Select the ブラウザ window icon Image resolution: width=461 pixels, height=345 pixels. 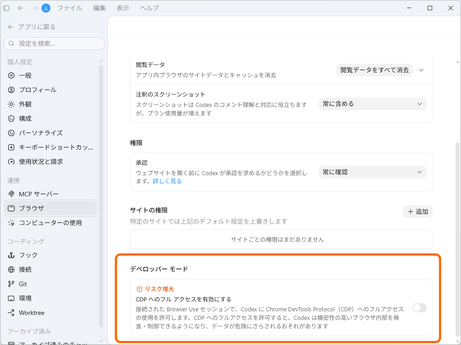(11, 208)
